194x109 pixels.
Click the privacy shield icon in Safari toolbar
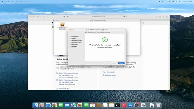[64, 17]
